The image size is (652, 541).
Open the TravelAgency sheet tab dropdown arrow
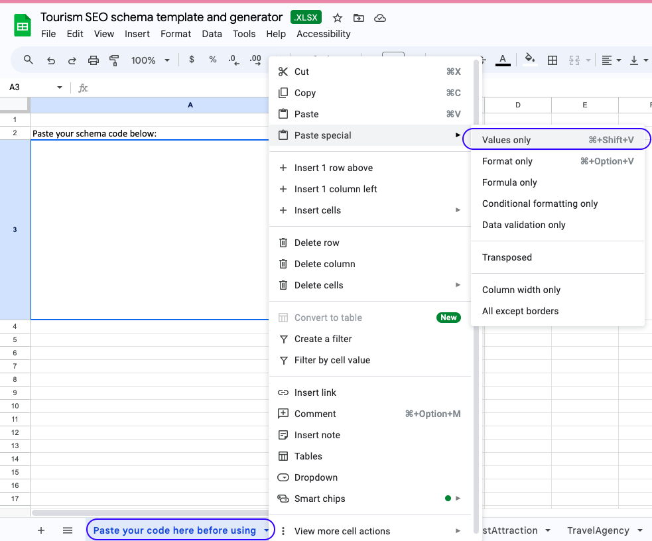tap(640, 530)
